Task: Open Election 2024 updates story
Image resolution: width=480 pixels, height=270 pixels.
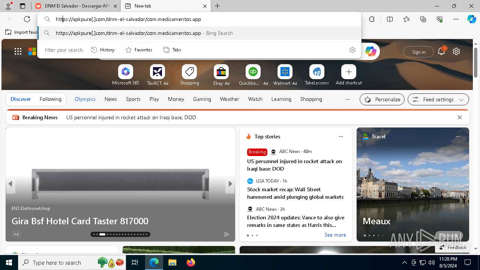Action: pos(296,221)
